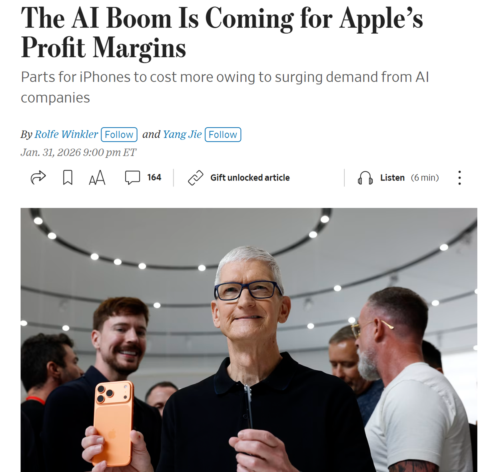The width and height of the screenshot is (481, 472).
Task: Click the chain link gift icon
Action: (x=196, y=178)
